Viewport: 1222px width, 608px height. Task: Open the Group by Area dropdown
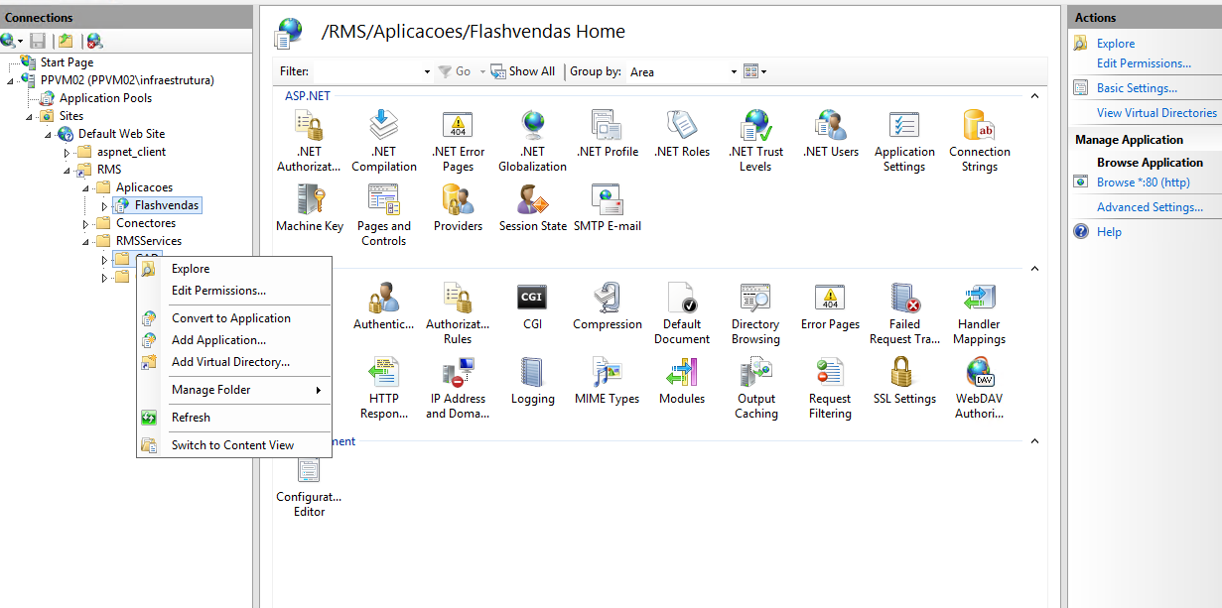tap(684, 71)
